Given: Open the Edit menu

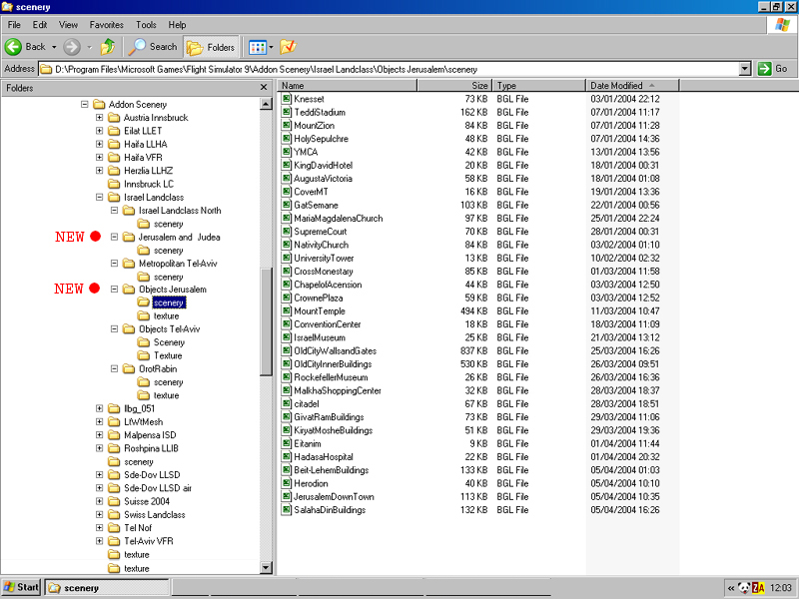Looking at the screenshot, I should (x=40, y=24).
